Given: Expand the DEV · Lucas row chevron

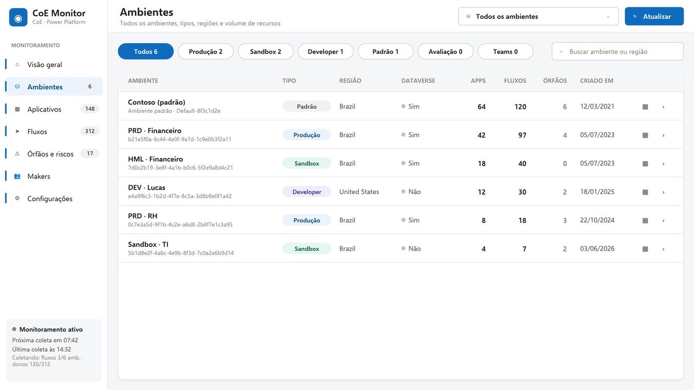Looking at the screenshot, I should click(x=663, y=192).
